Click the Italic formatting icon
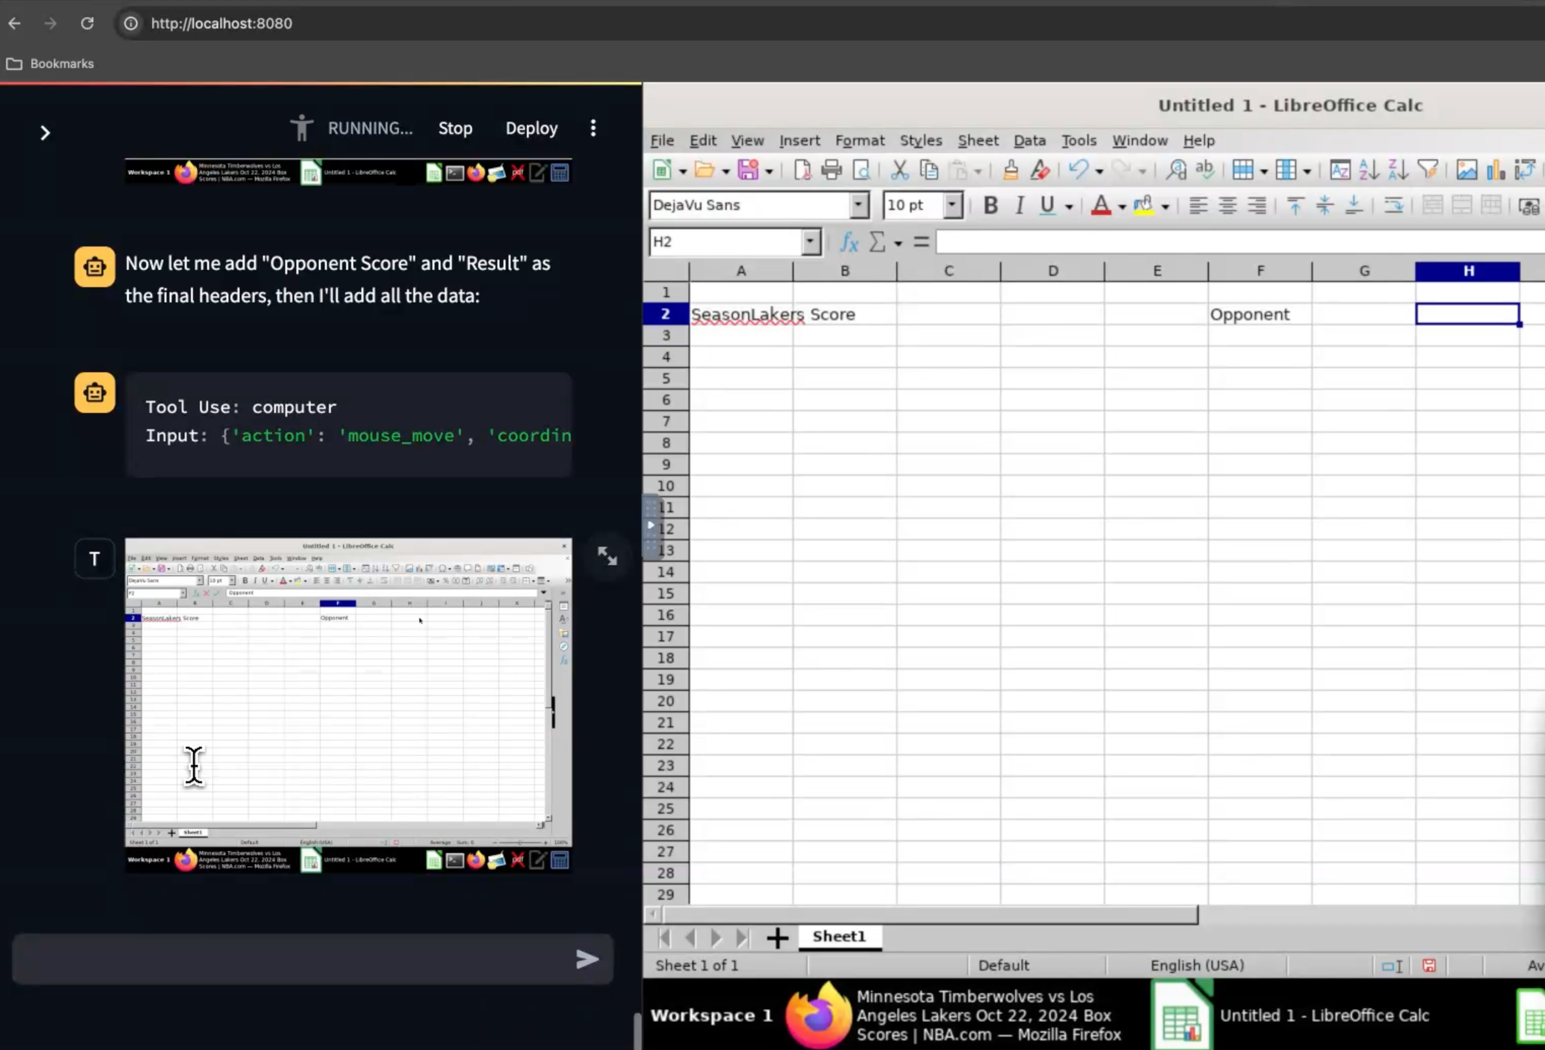 point(1018,205)
